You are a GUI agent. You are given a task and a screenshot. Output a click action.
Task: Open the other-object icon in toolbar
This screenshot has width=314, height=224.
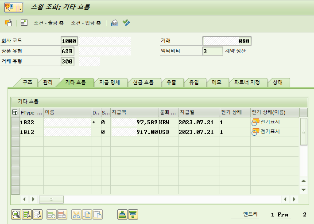[x=8, y=23]
